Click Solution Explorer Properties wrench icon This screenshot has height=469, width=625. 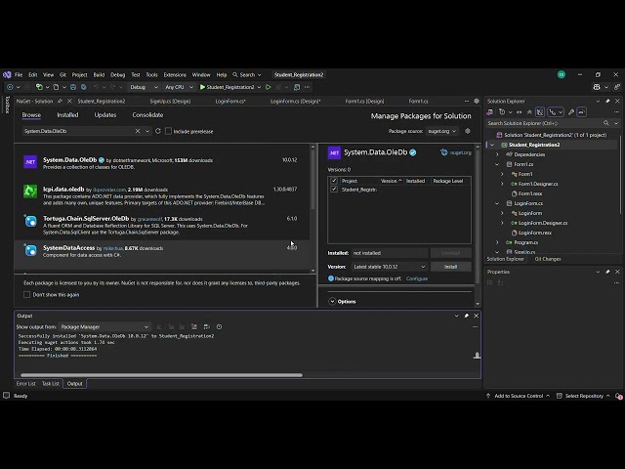coord(571,112)
